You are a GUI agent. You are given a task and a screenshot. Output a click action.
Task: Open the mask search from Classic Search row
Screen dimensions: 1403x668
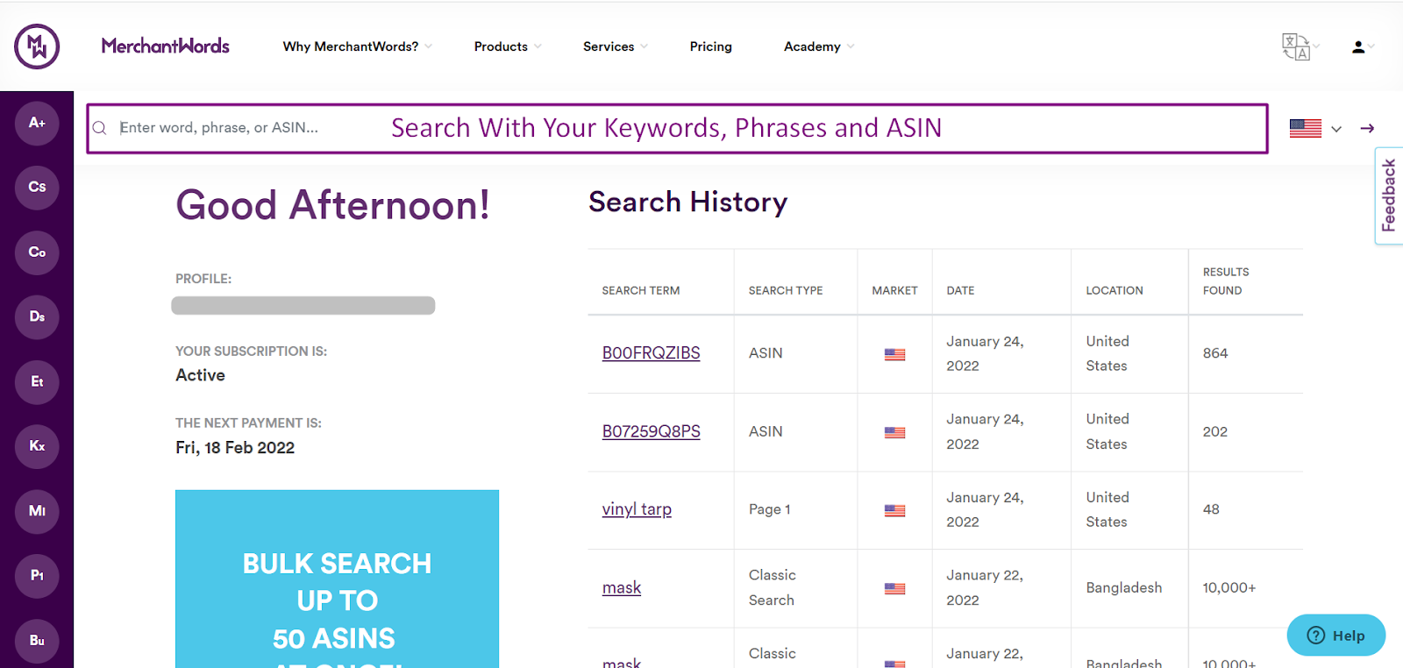622,587
